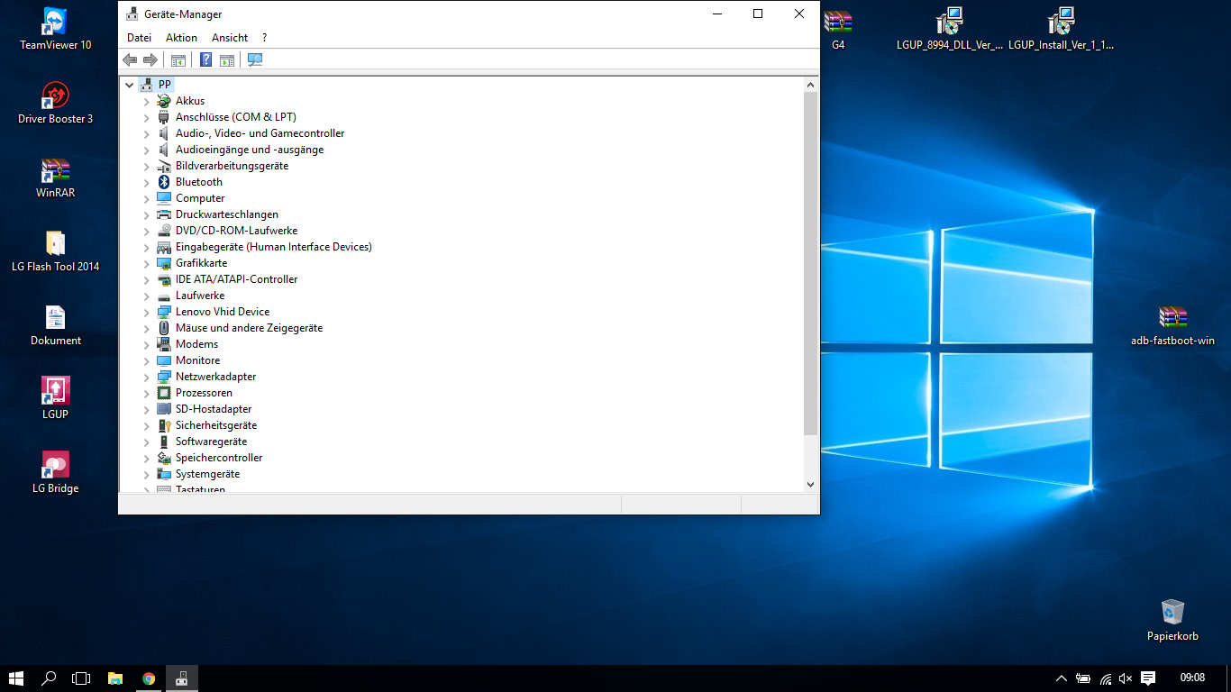Open the Action Center notifications icon
1231x692 pixels.
[x=1148, y=678]
